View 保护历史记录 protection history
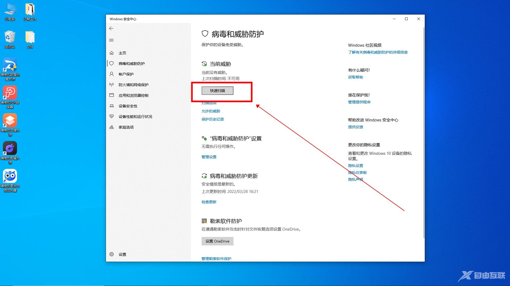This screenshot has width=510, height=286. [212, 119]
